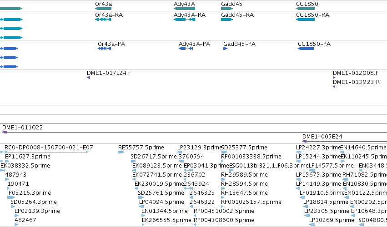Click the EP03041.3prime EST glyph

pos(188,170)
